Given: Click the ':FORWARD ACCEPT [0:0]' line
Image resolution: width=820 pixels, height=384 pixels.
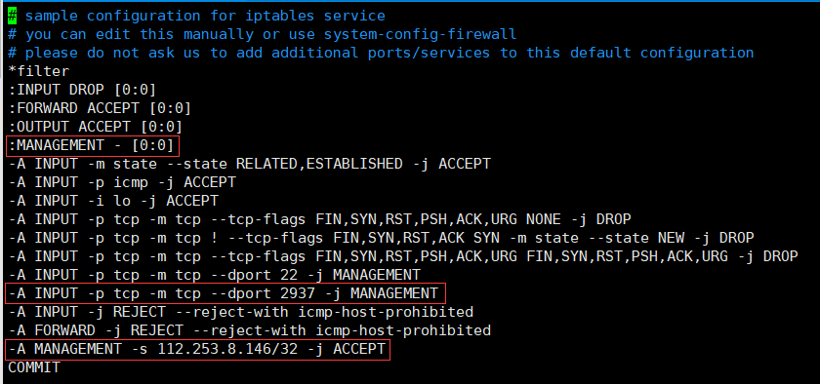Looking at the screenshot, I should (x=100, y=108).
